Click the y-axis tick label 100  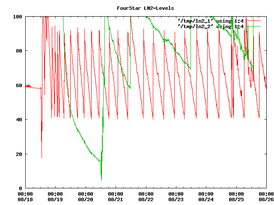pyautogui.click(x=18, y=17)
